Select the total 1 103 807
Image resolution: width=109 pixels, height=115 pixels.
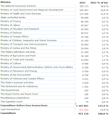[x=82, y=106]
